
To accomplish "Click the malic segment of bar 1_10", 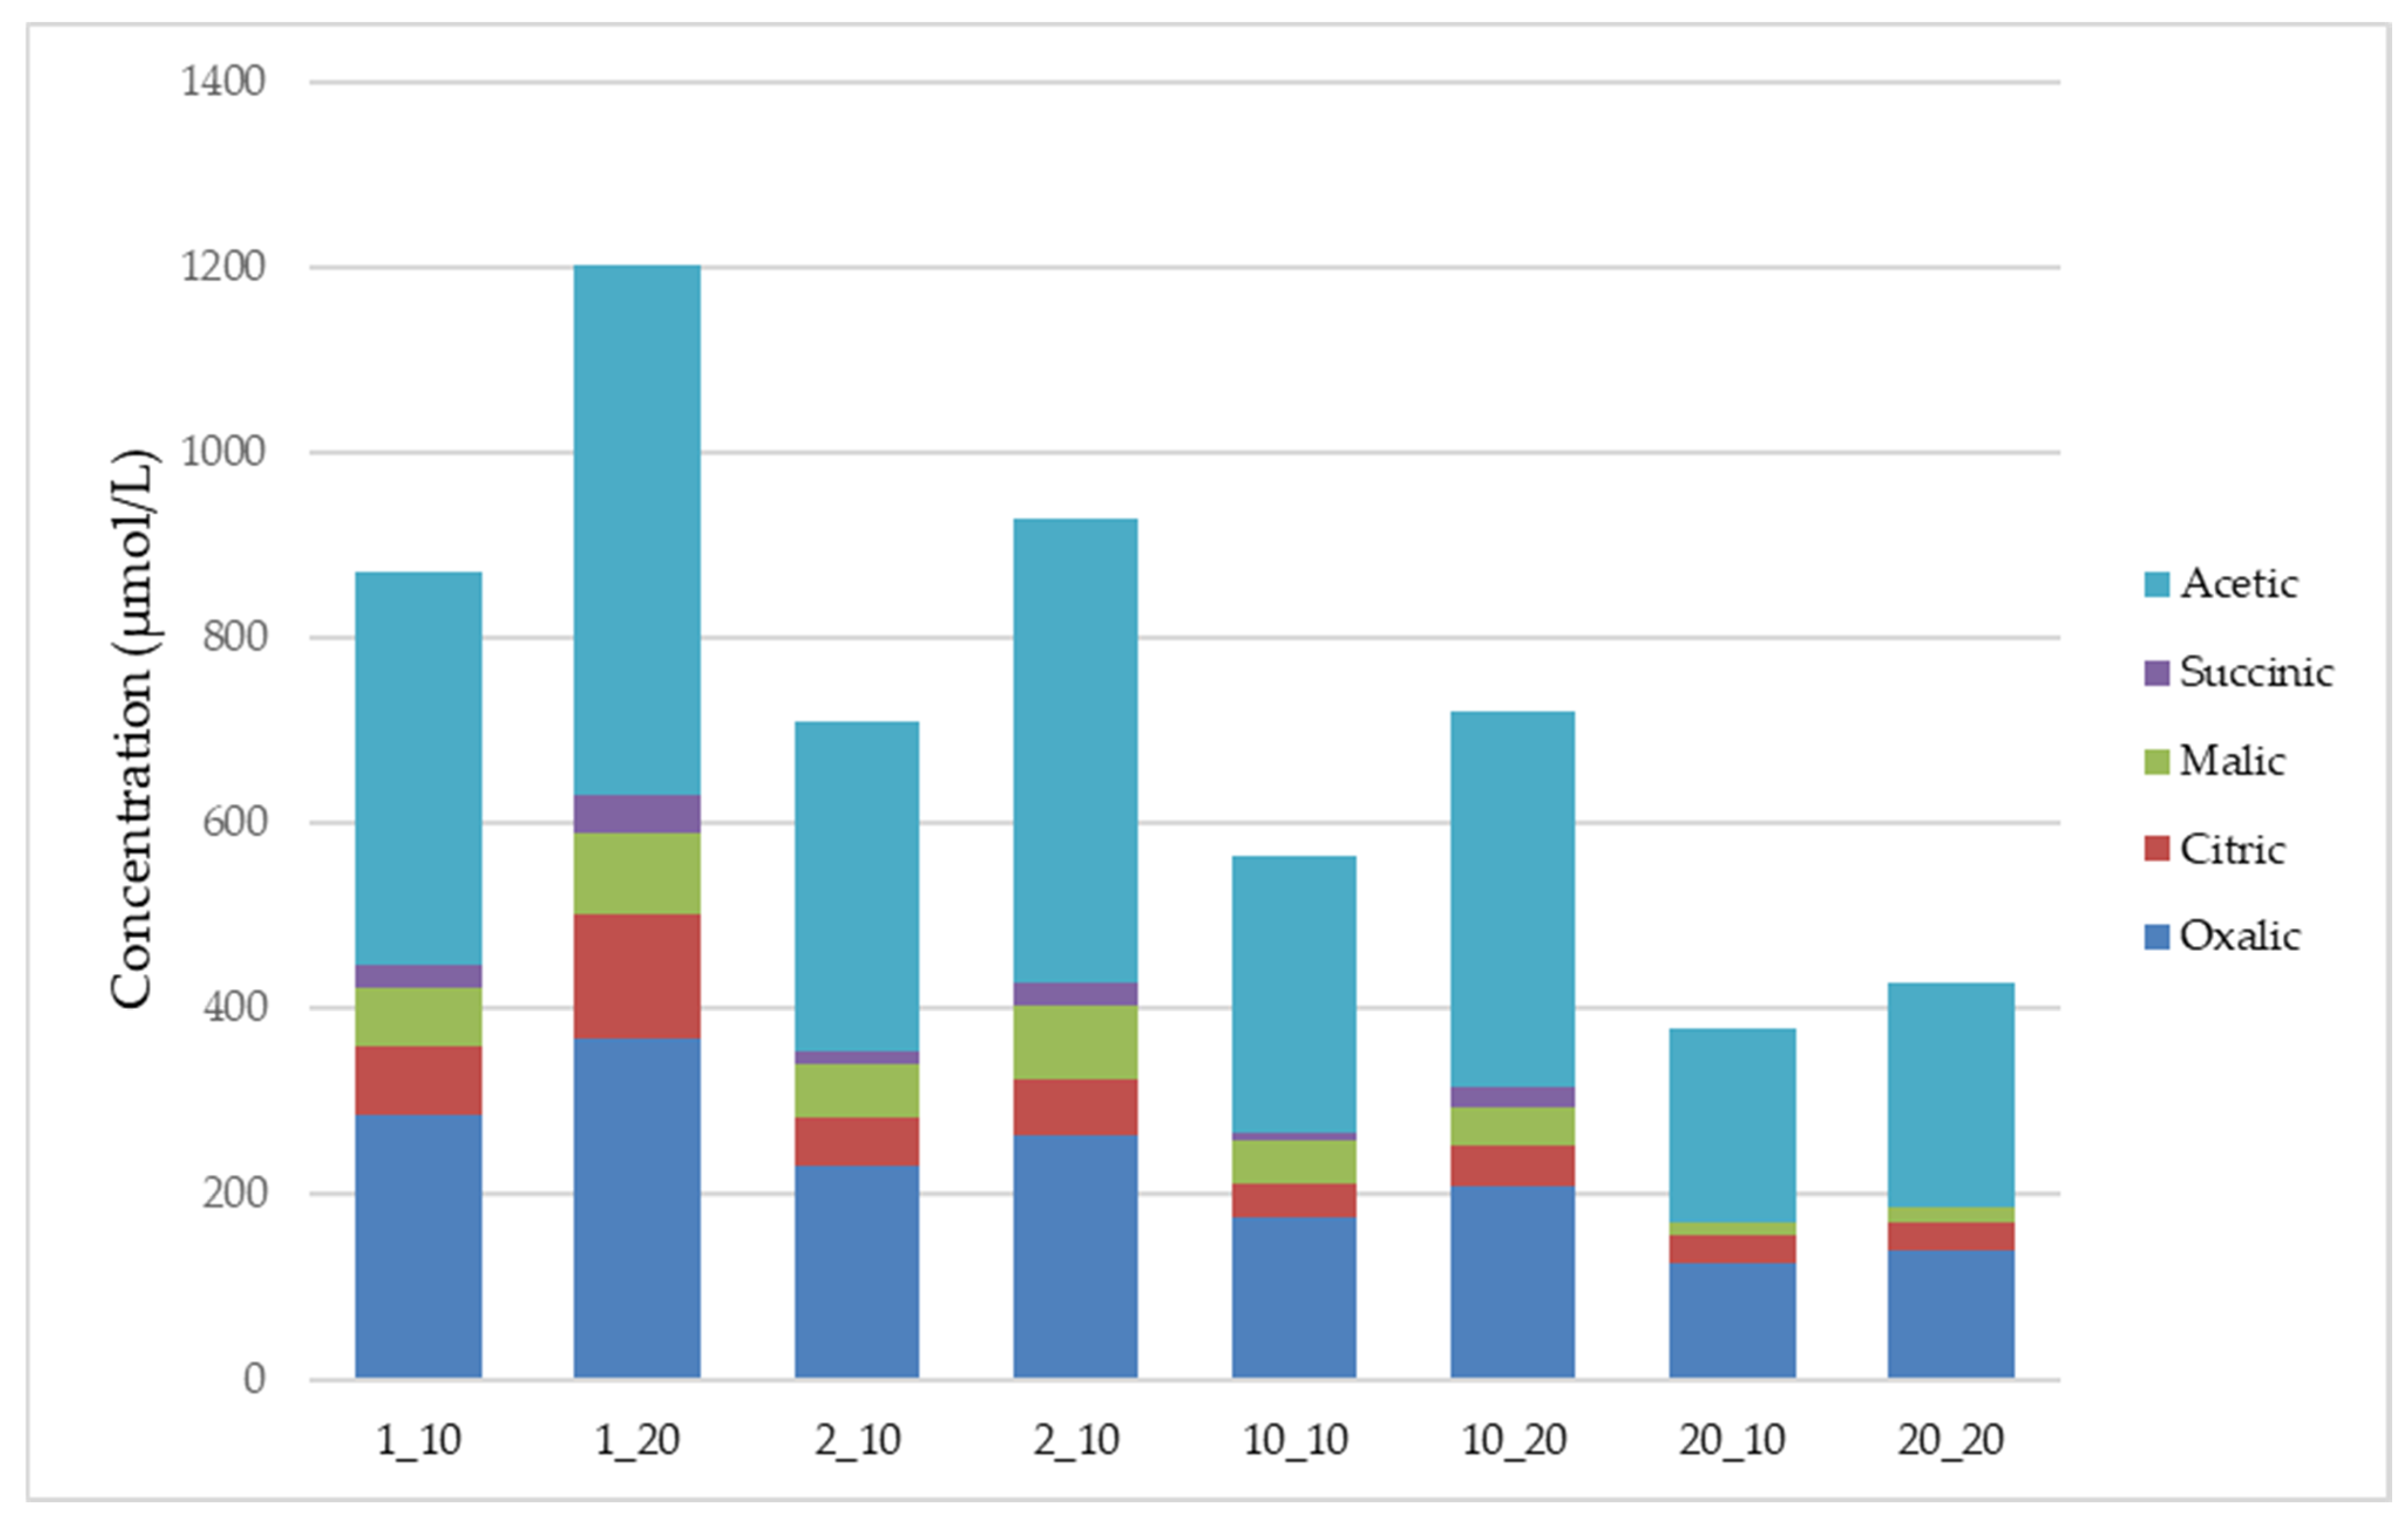I will [x=418, y=1017].
